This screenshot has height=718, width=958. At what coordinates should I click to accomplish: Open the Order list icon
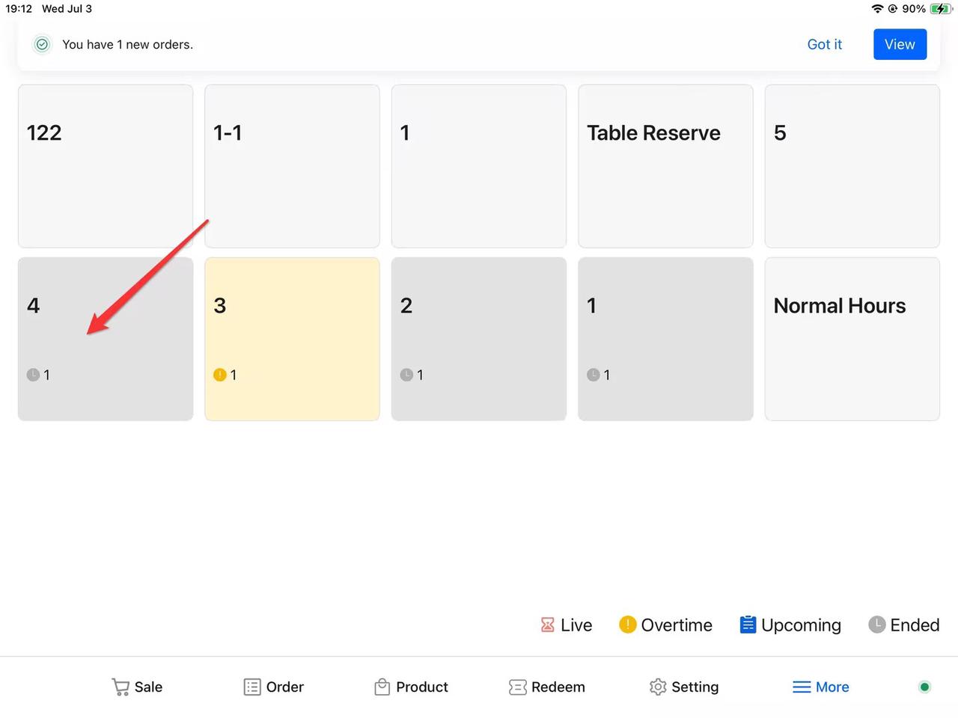pyautogui.click(x=252, y=687)
